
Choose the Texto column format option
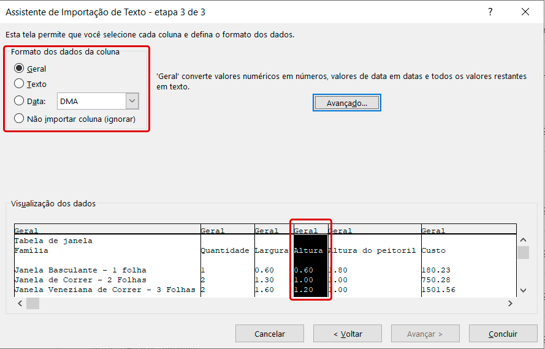pyautogui.click(x=20, y=84)
